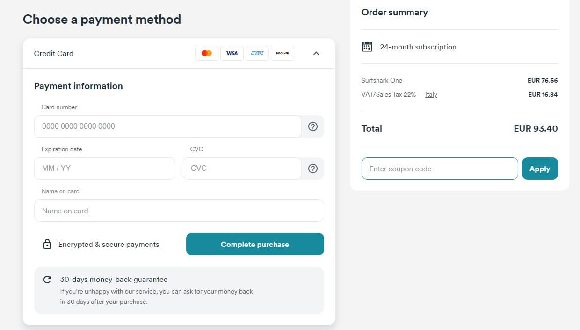
Task: Click the money-back guarantee refresh icon
Action: [x=47, y=280]
